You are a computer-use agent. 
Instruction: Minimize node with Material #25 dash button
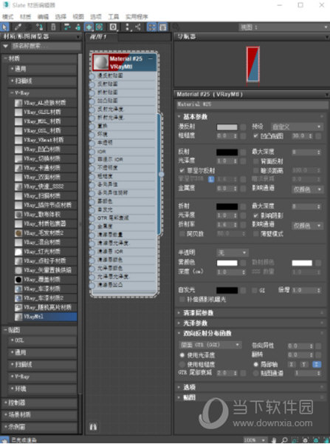151,58
